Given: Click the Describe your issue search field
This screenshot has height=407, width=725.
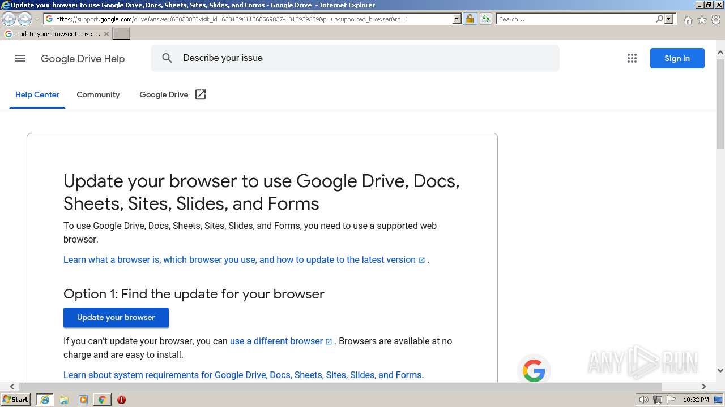Looking at the screenshot, I should 355,58.
